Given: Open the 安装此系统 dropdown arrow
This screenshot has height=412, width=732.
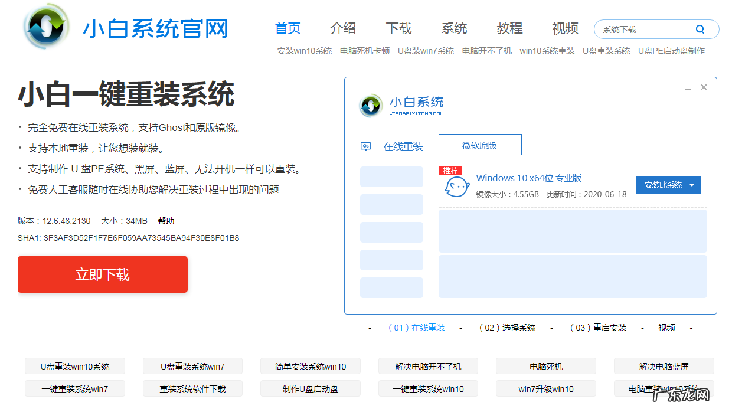Looking at the screenshot, I should pyautogui.click(x=694, y=184).
